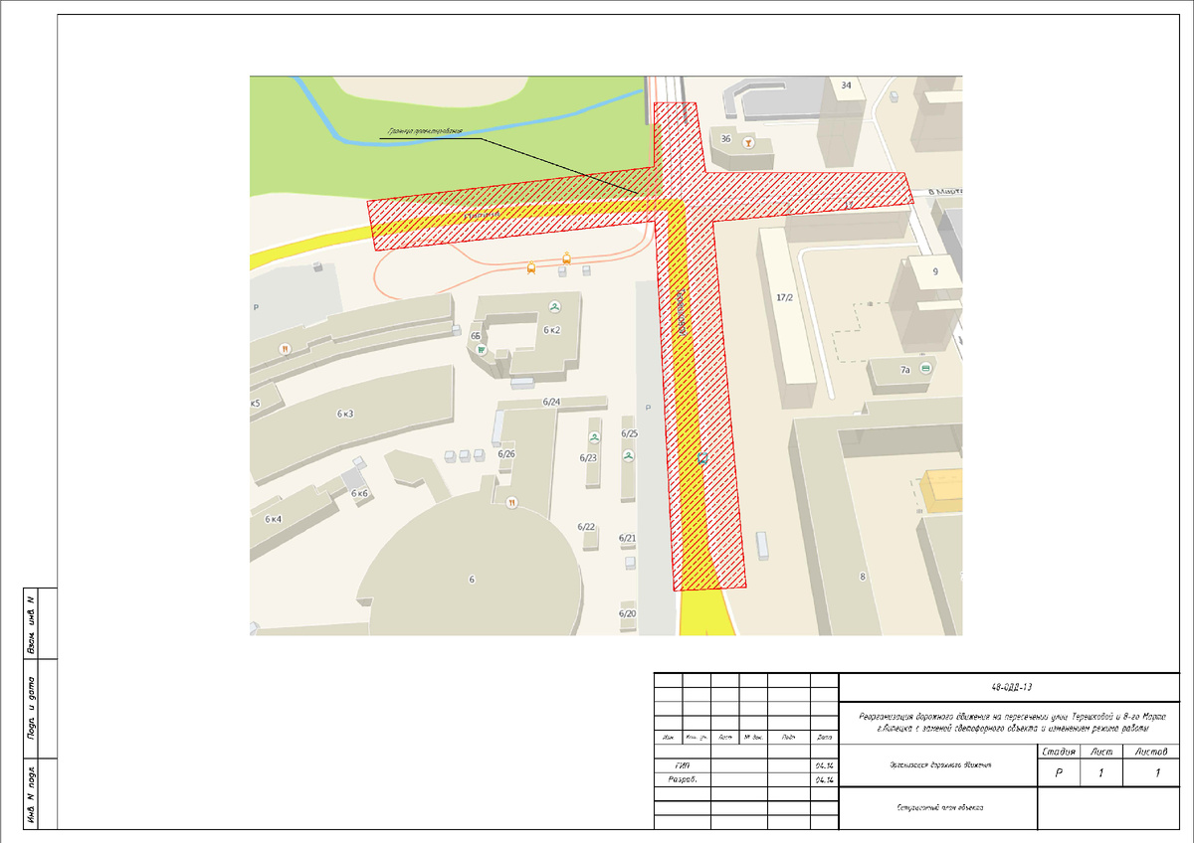Click the green icon below the 6/25 label
Screen dimensions: 1194x843
(x=628, y=455)
